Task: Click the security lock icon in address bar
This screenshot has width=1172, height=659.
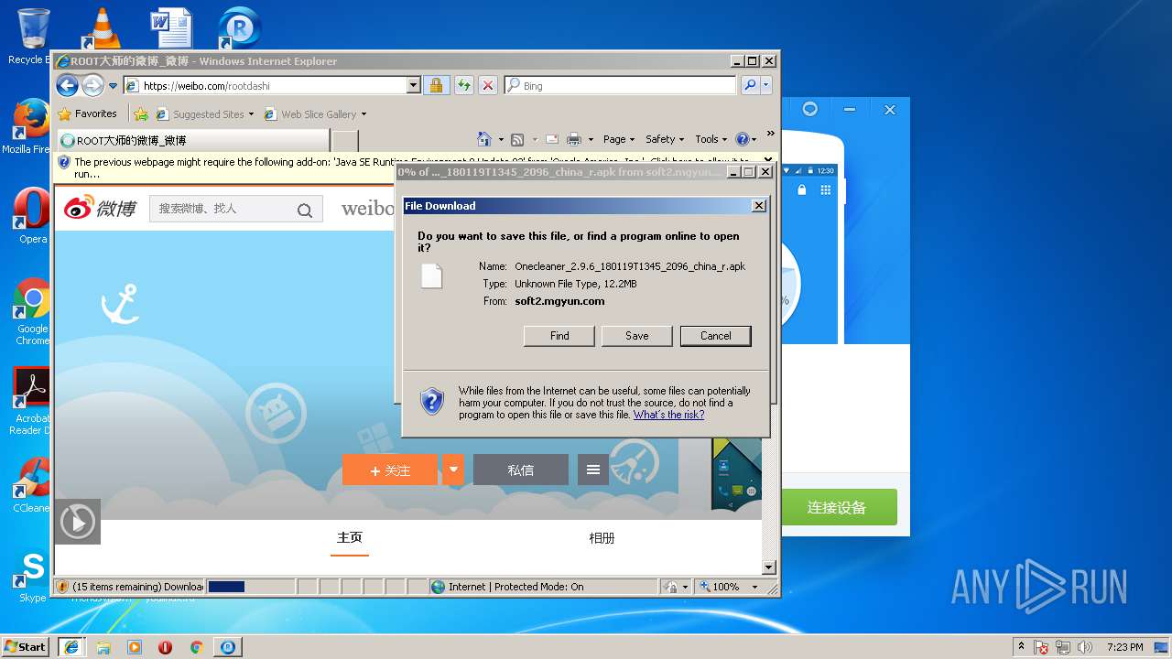Action: (x=436, y=85)
